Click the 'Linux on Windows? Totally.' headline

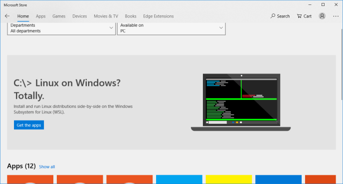click(x=67, y=90)
